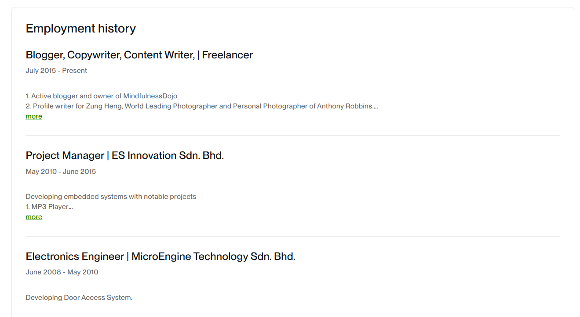The image size is (580, 317).
Task: Open the "Project Manager | ES Innovation Sdn. Bhd." entry
Action: 124,155
